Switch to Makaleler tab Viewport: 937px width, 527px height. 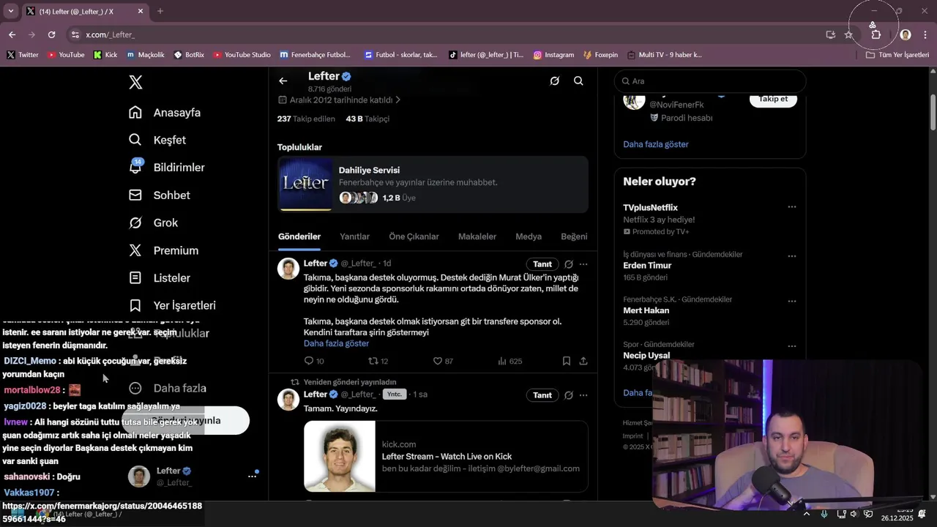pyautogui.click(x=477, y=236)
